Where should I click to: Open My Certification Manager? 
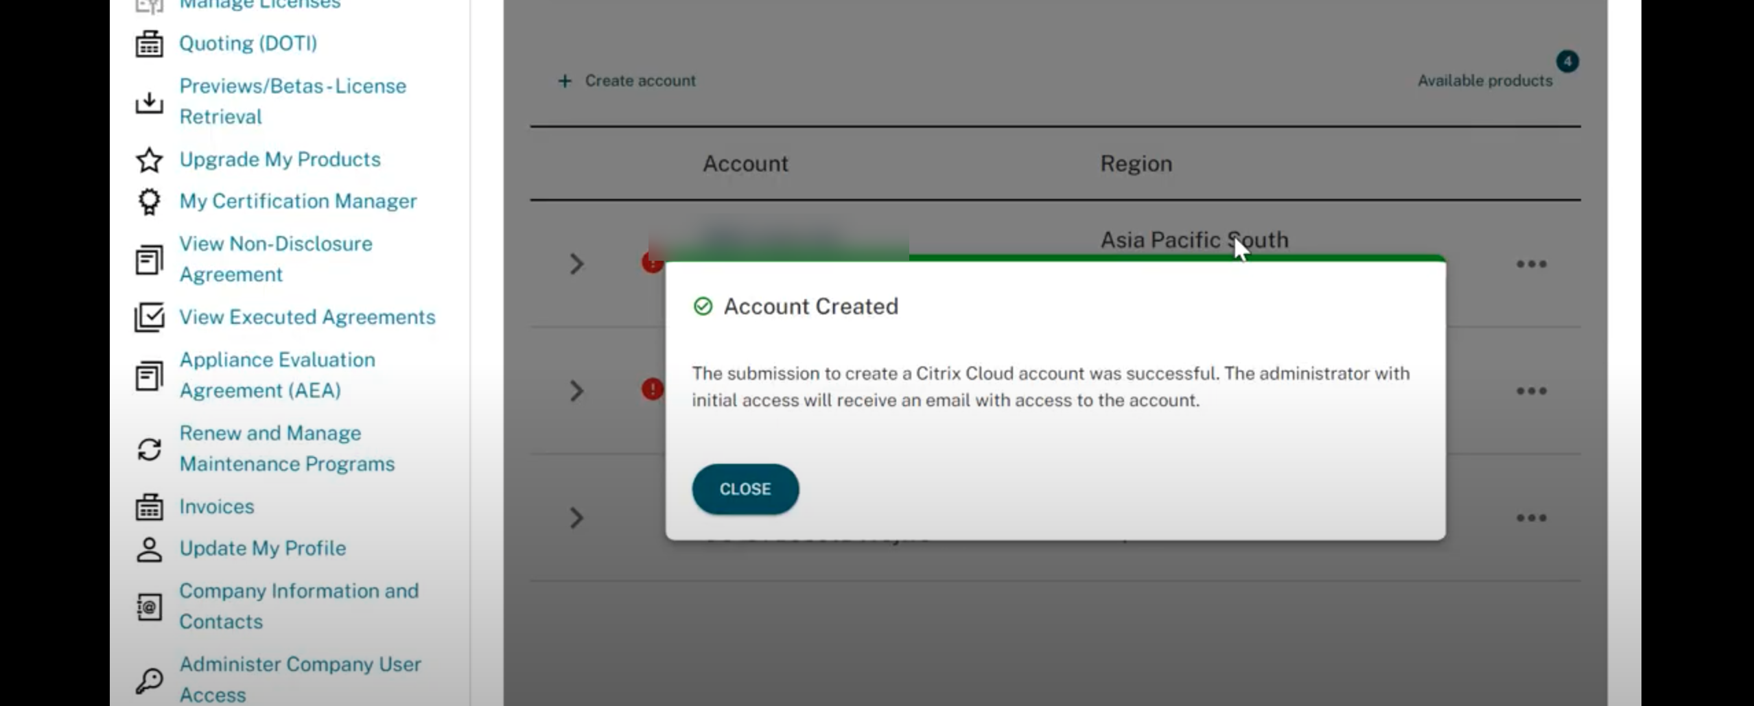pos(299,201)
